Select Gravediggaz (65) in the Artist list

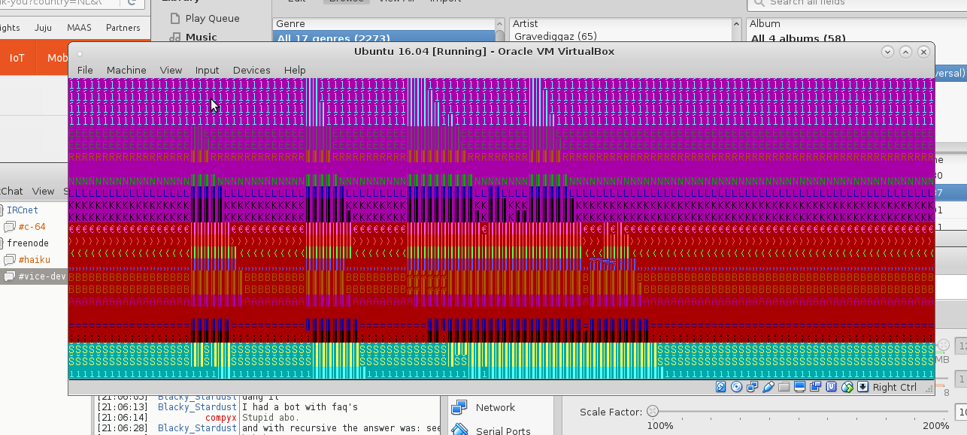coord(555,36)
